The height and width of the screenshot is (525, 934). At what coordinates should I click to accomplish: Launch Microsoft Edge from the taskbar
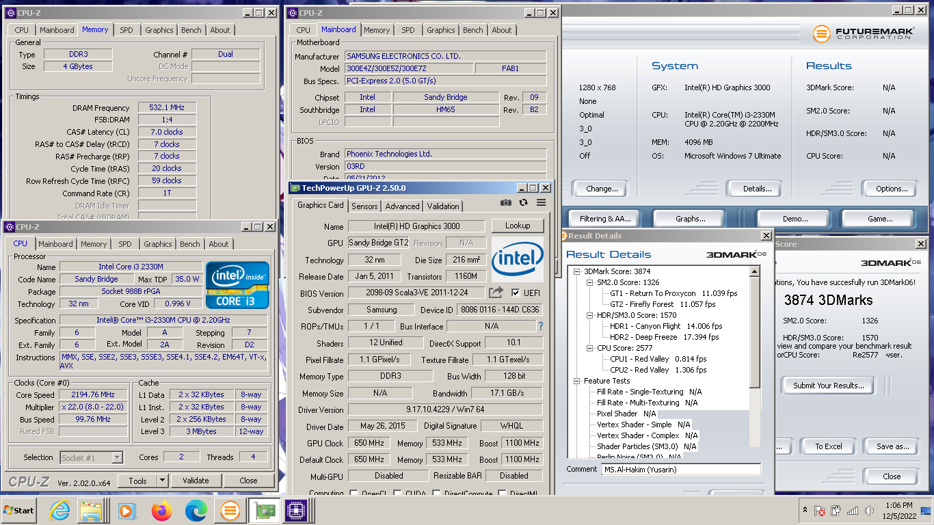coord(196,511)
